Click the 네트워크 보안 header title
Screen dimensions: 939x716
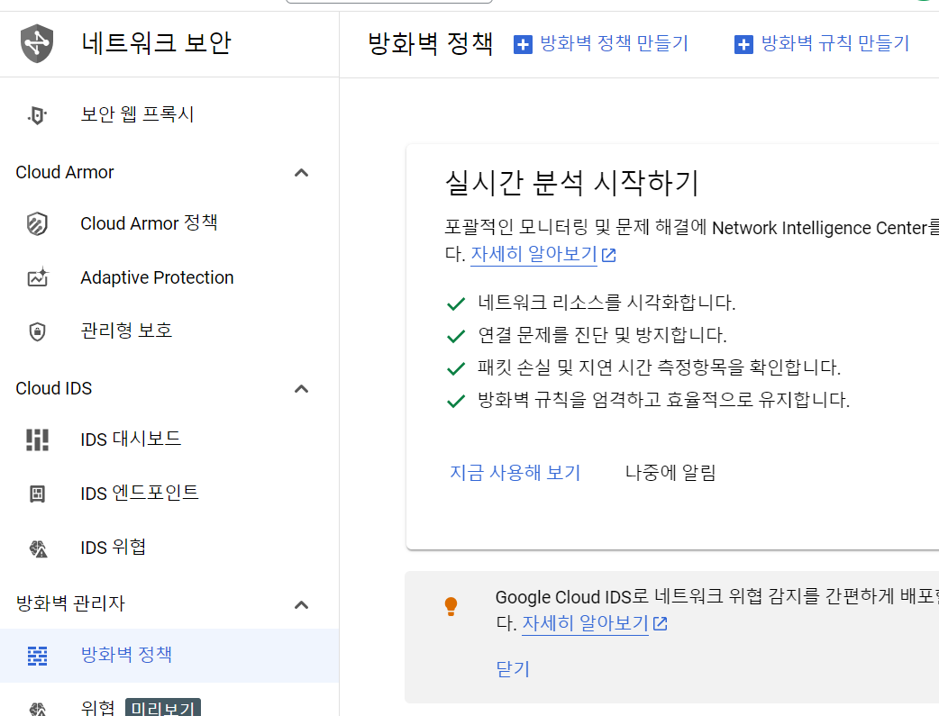156,43
